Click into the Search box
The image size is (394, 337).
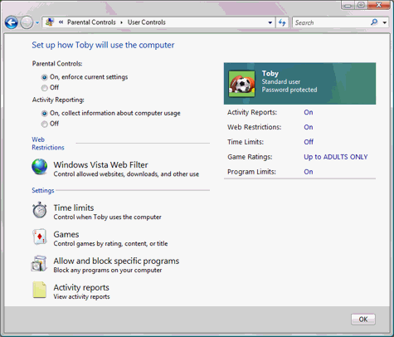coord(332,22)
